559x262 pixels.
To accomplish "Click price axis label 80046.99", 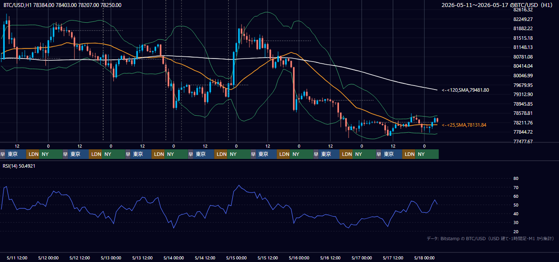I will (x=523, y=76).
